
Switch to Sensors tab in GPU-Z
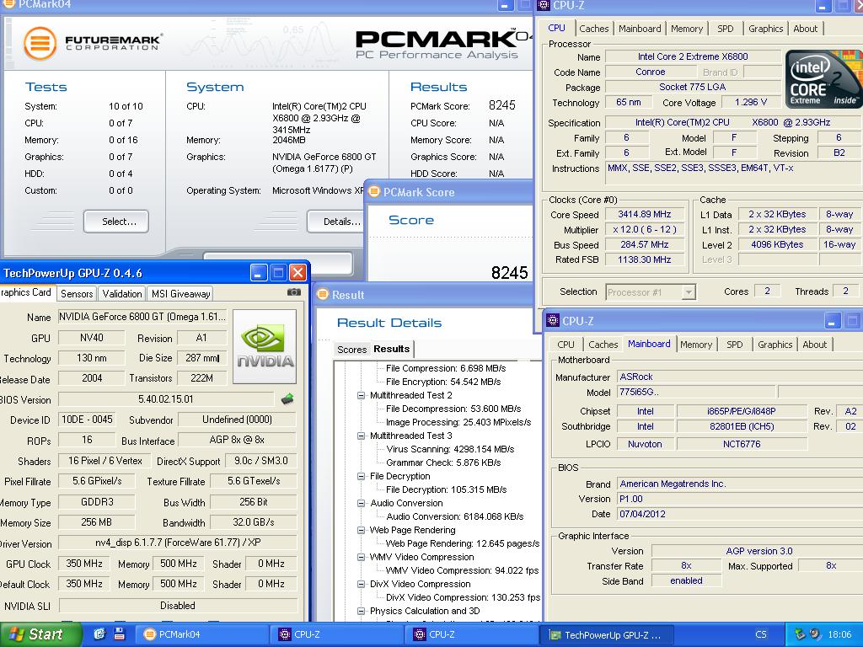pyautogui.click(x=77, y=294)
